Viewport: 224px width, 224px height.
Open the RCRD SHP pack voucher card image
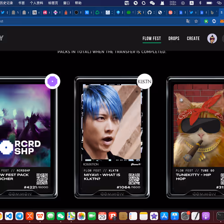click(25, 125)
